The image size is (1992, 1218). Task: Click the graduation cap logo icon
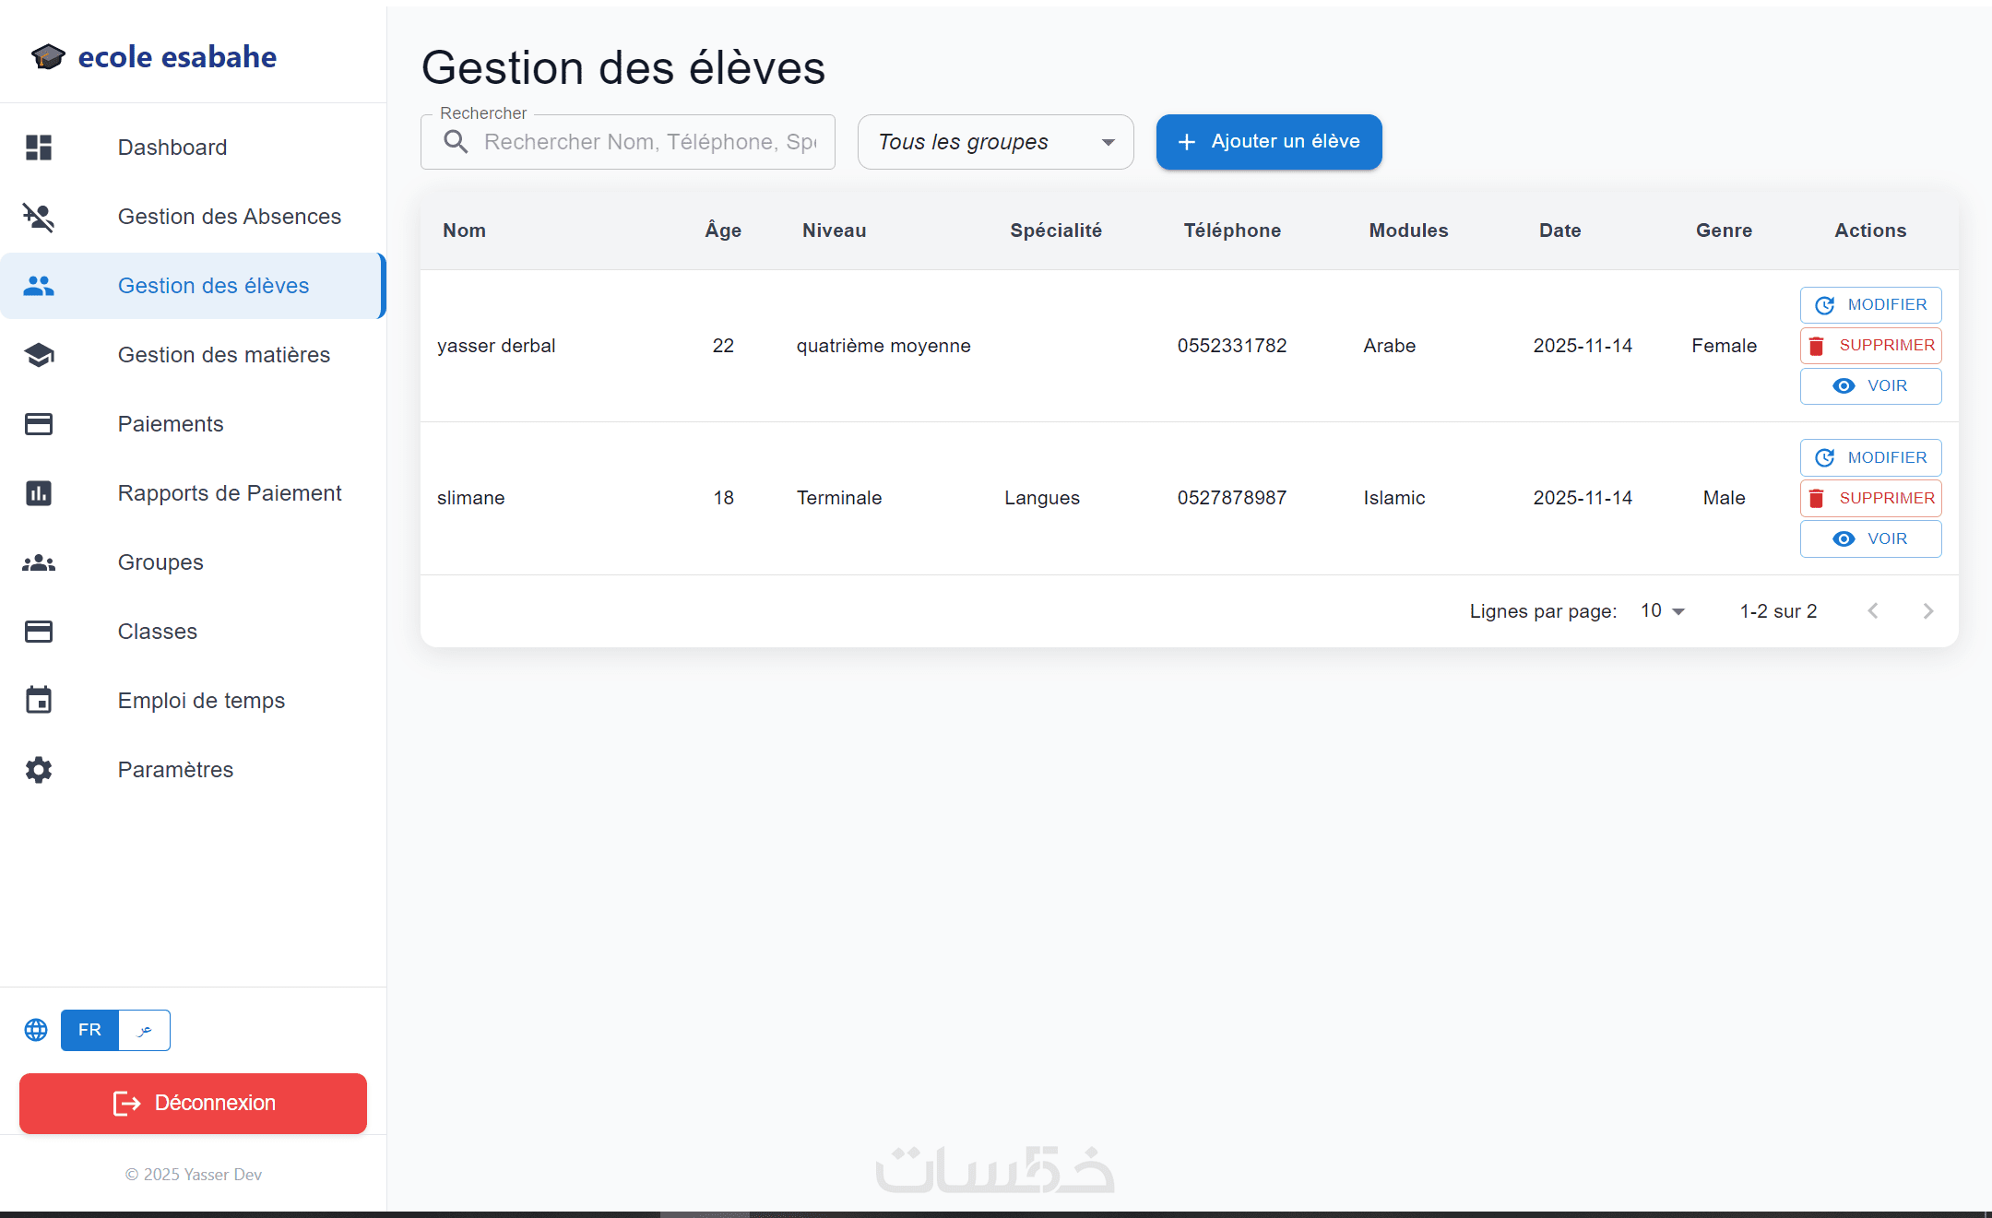[48, 57]
